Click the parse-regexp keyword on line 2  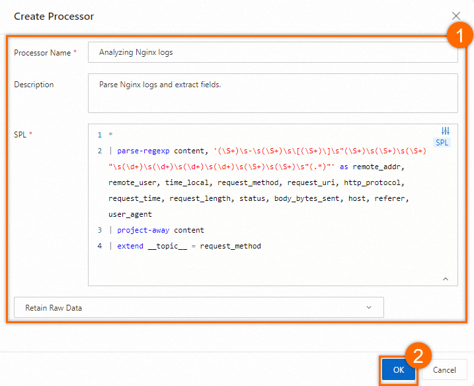143,151
